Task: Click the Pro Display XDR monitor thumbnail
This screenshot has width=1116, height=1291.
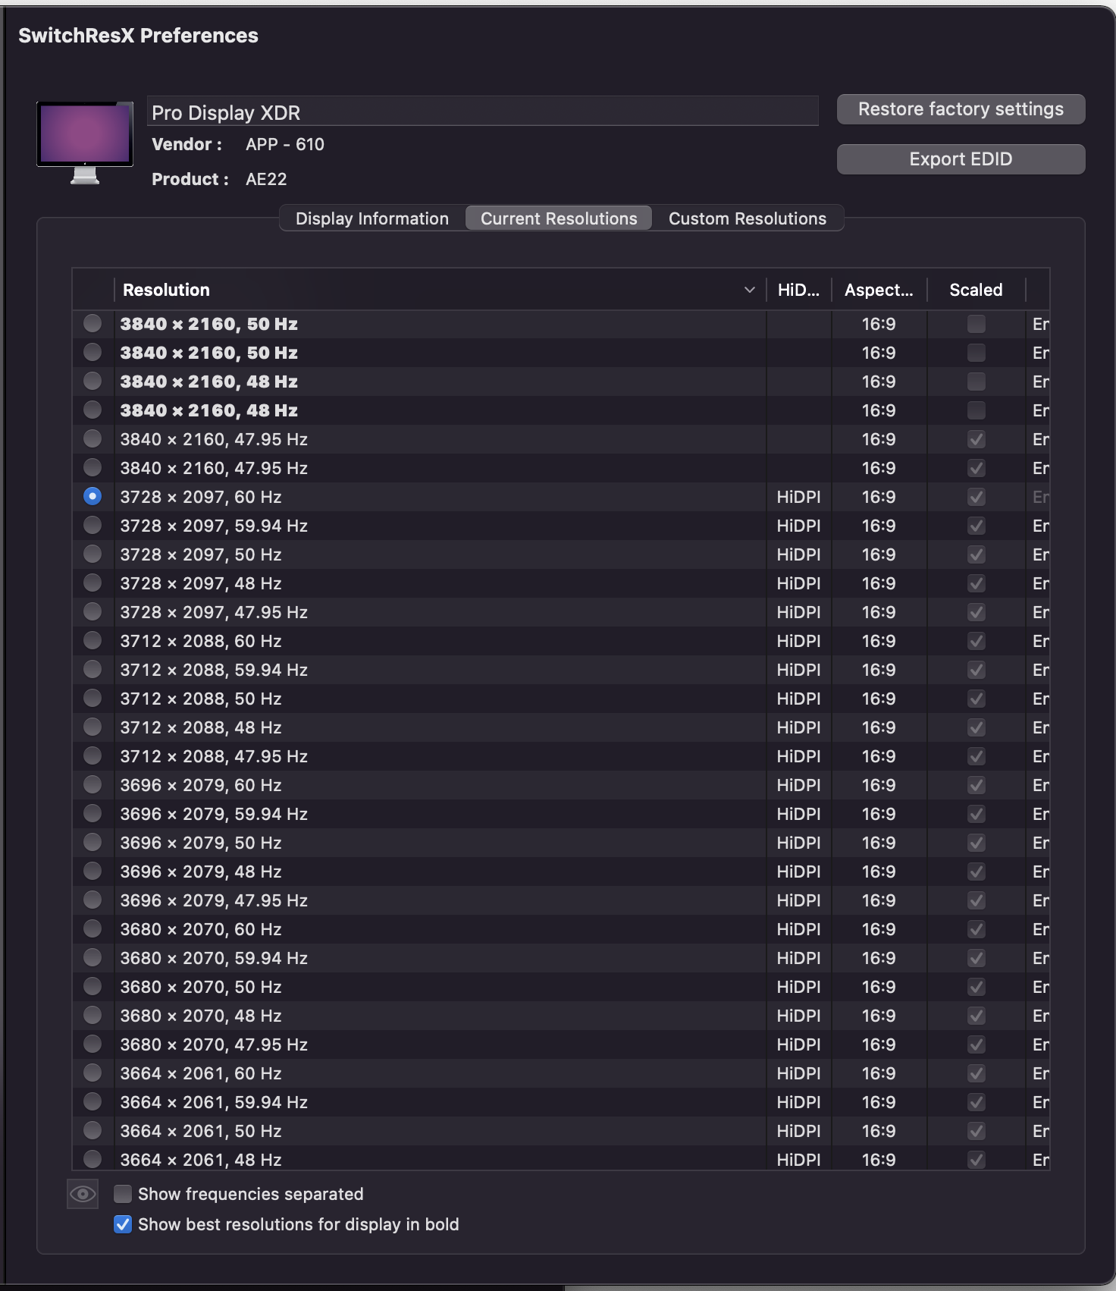Action: click(85, 143)
